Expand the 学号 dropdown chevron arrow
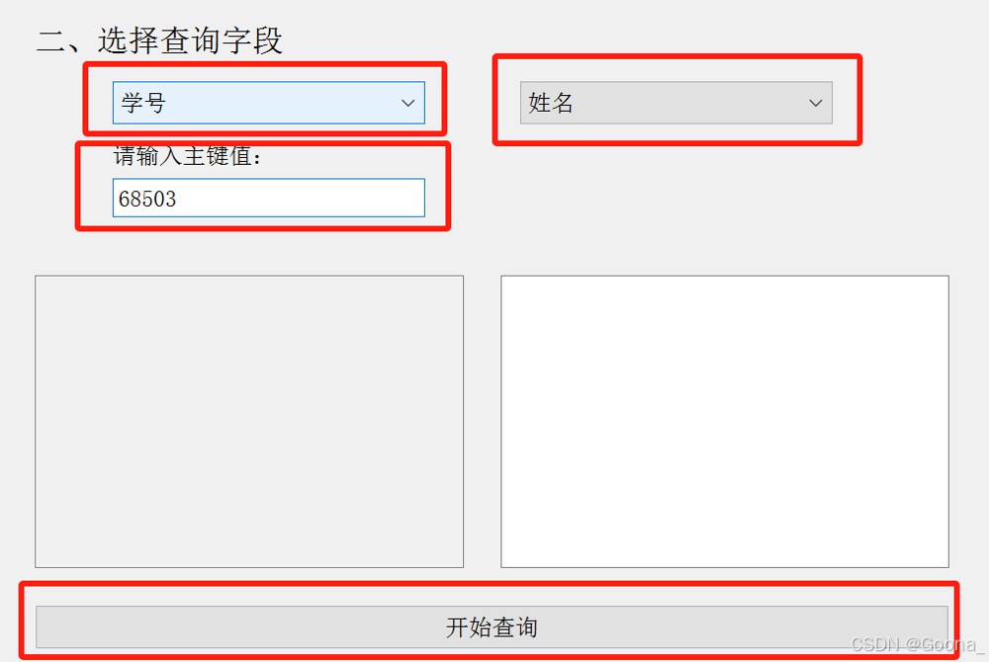 [408, 103]
